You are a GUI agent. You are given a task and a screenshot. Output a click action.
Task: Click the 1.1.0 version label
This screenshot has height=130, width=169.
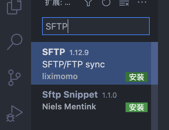coord(109,95)
